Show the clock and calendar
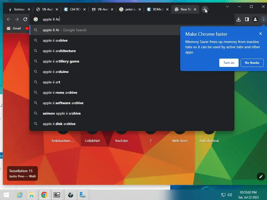 pyautogui.click(x=248, y=195)
